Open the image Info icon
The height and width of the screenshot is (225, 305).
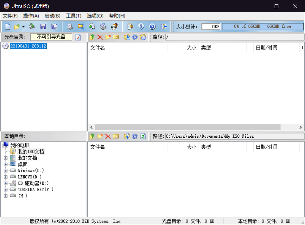141,27
